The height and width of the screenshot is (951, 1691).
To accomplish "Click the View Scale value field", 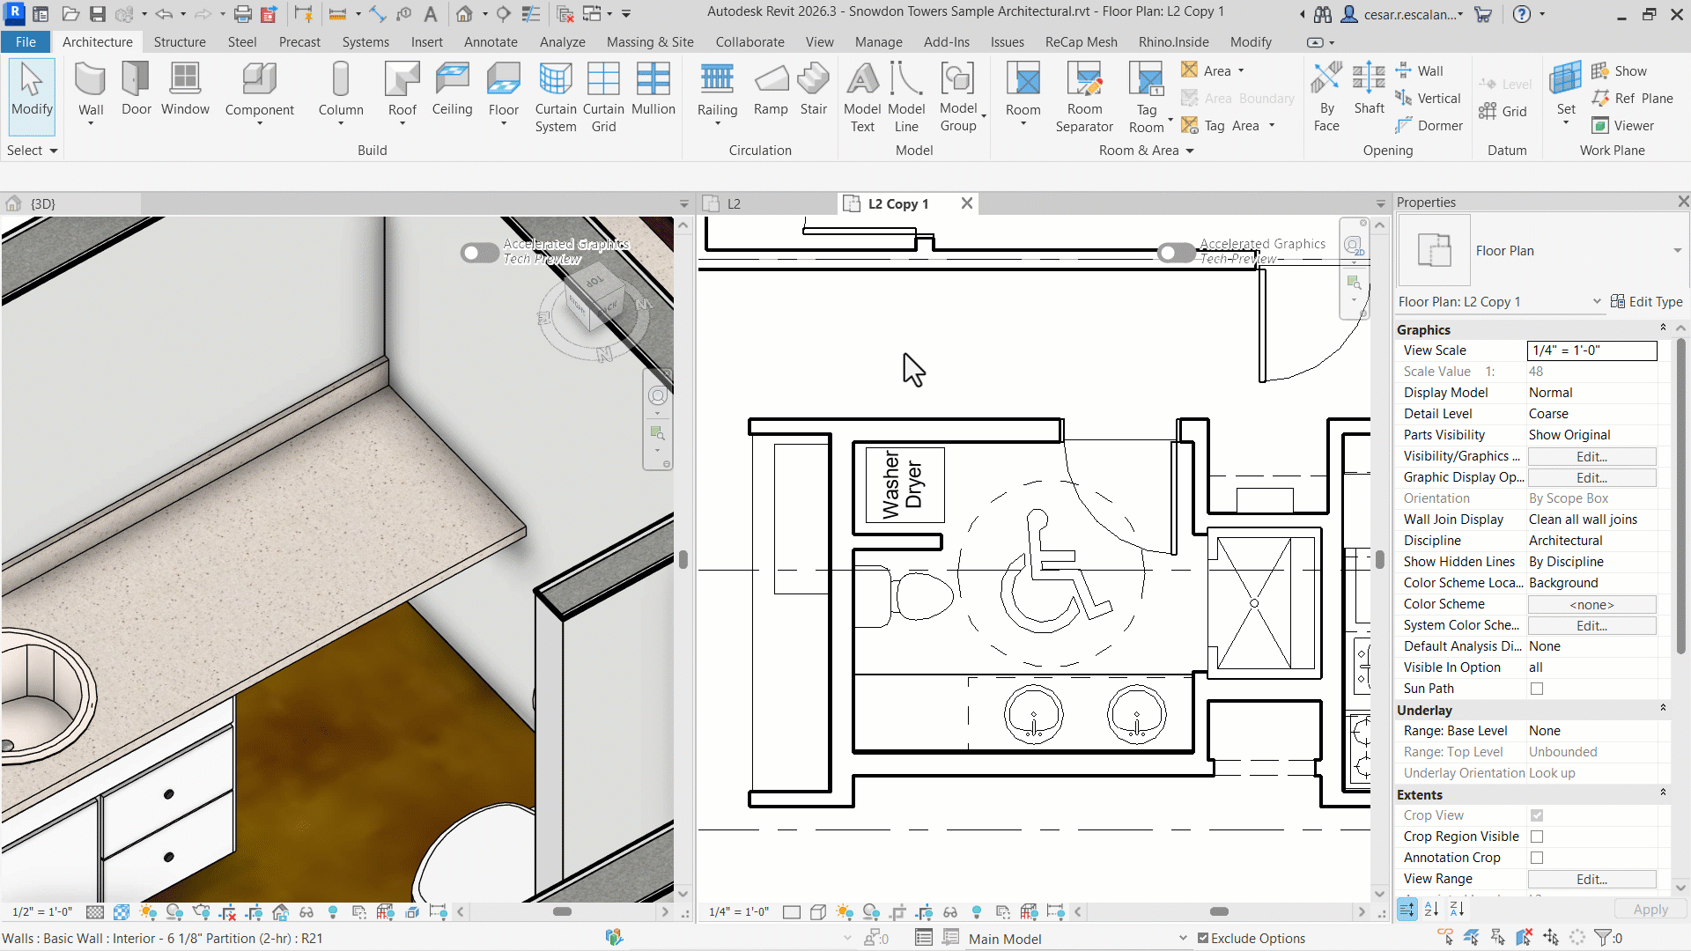I will 1591,350.
